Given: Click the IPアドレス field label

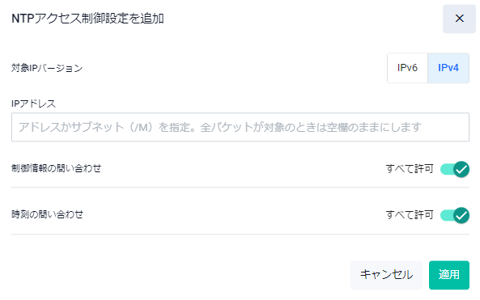Looking at the screenshot, I should point(34,104).
